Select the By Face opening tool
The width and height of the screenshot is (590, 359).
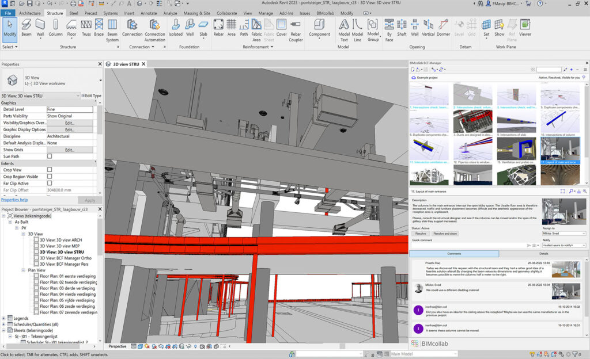pyautogui.click(x=389, y=30)
